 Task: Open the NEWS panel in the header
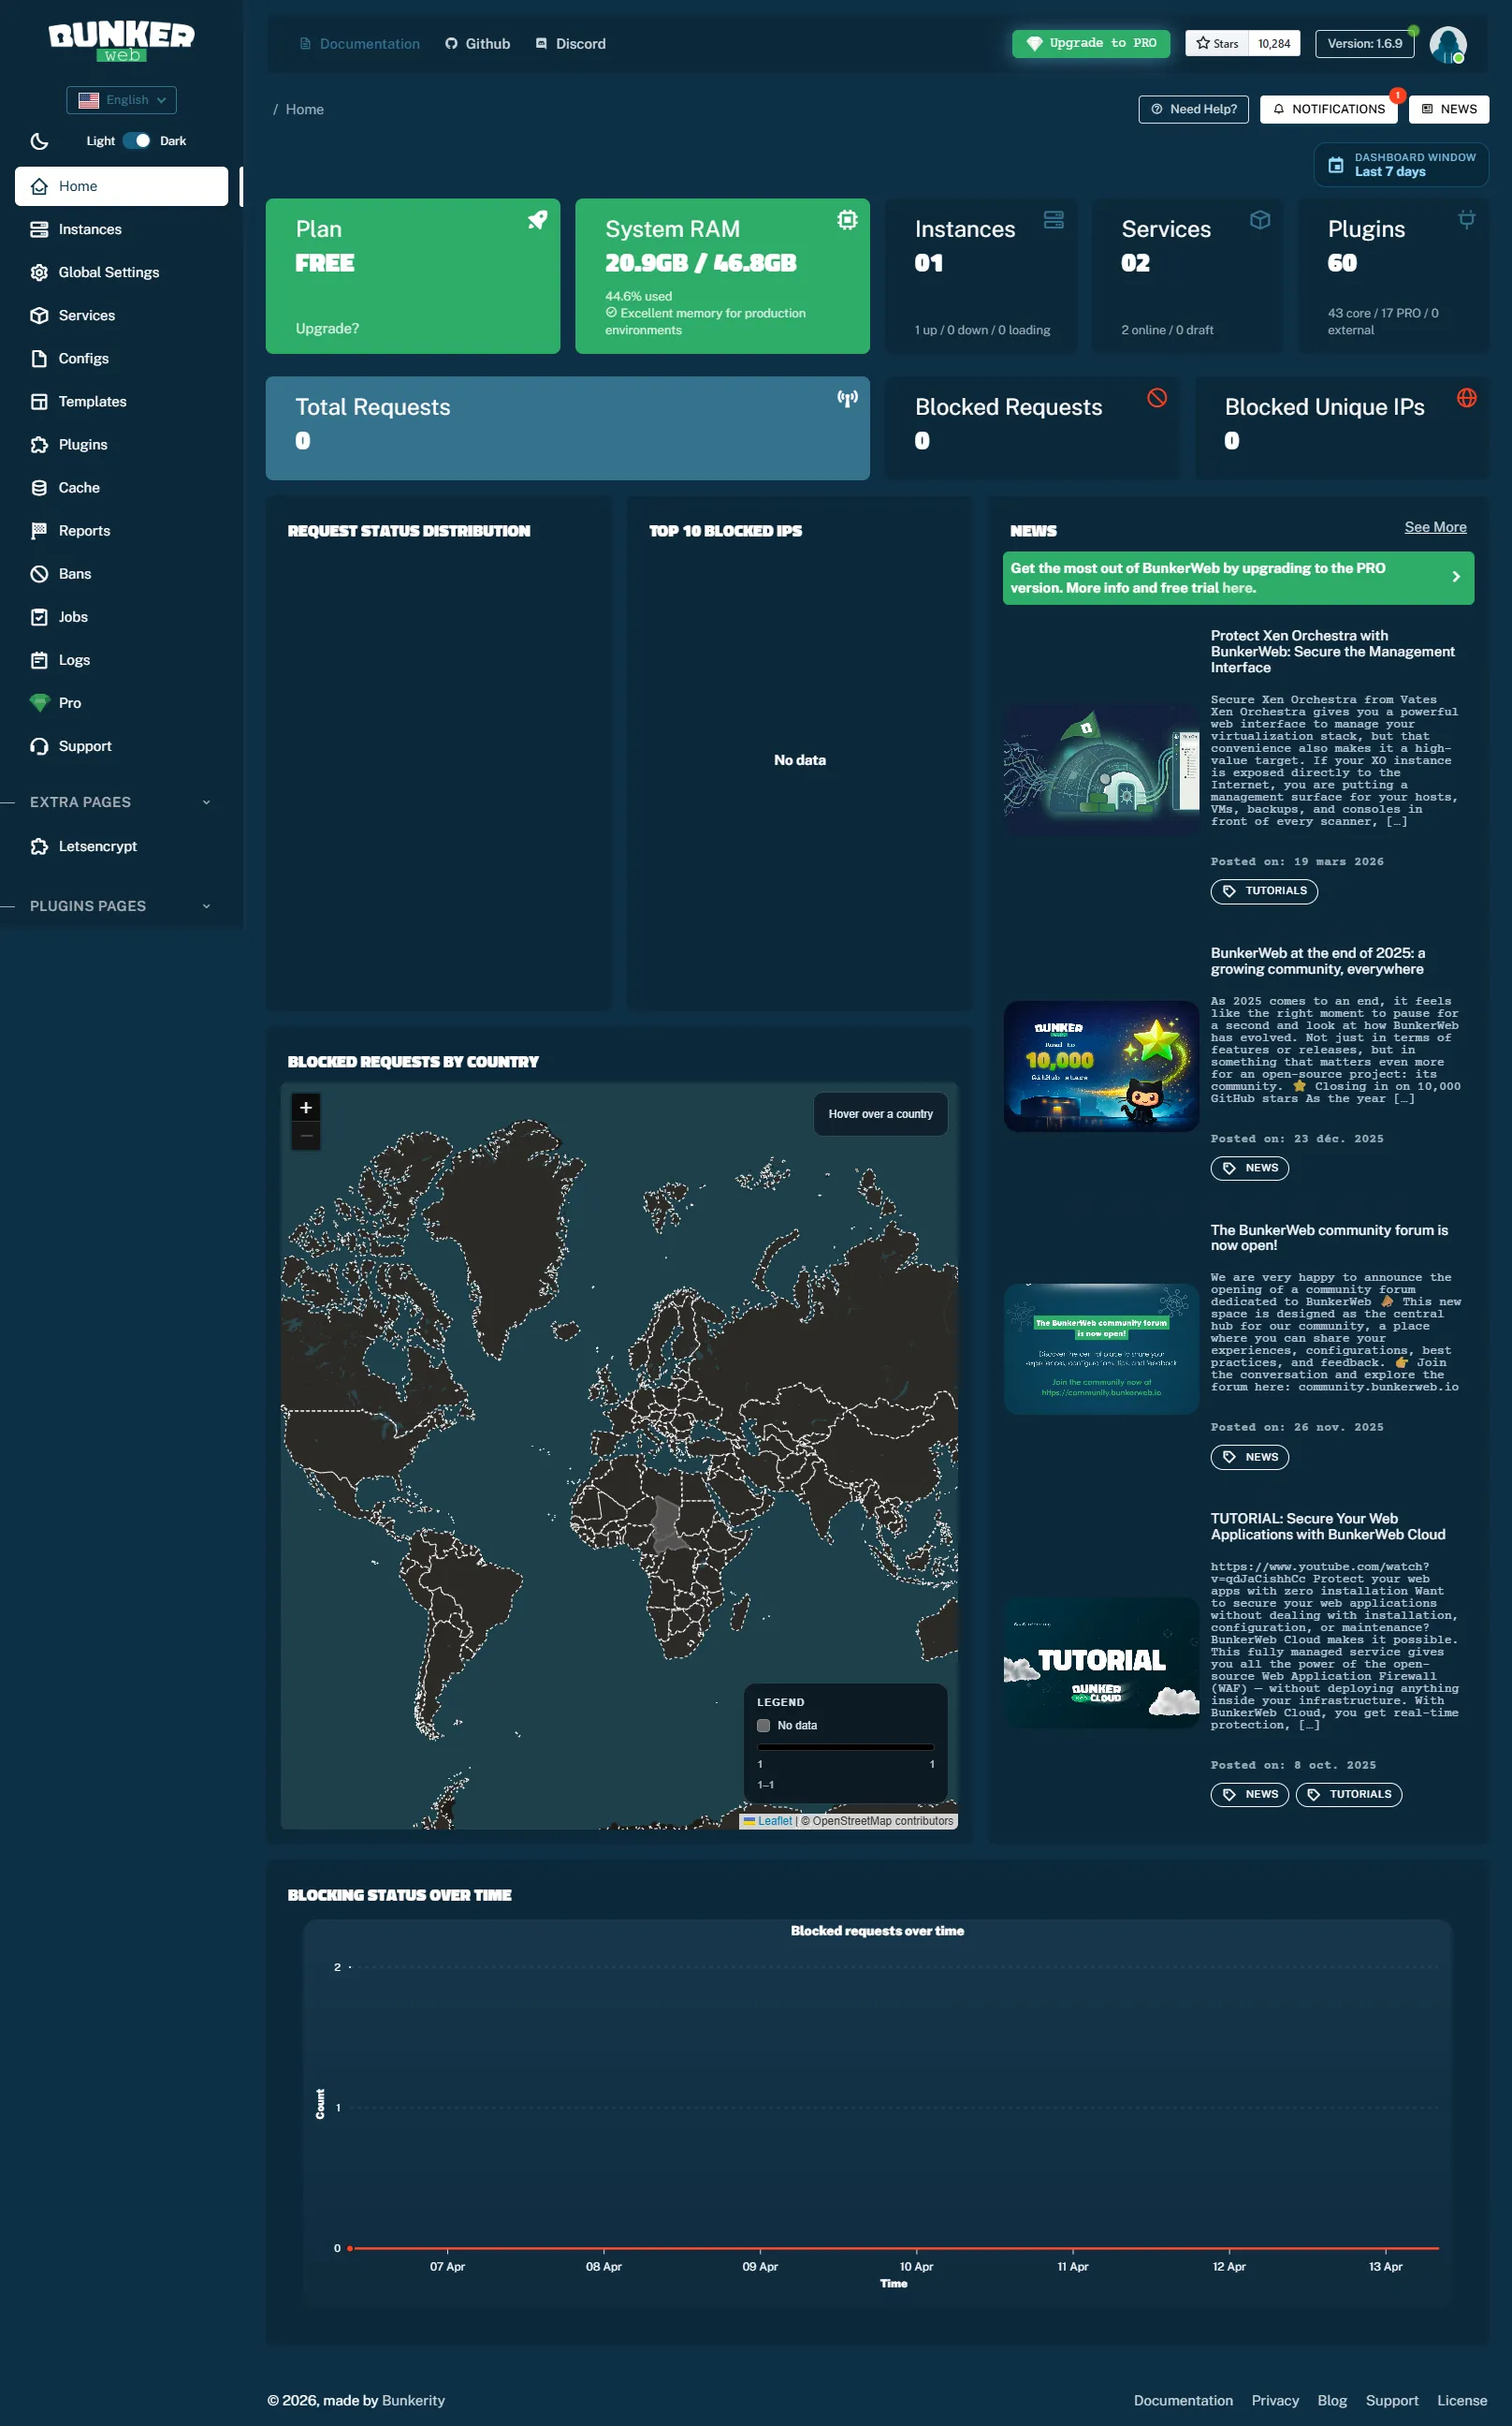pyautogui.click(x=1448, y=109)
